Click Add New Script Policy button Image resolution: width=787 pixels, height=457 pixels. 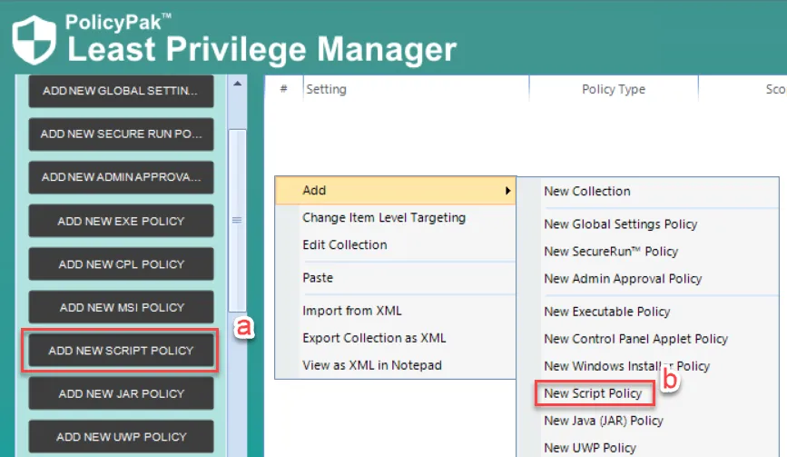(121, 351)
